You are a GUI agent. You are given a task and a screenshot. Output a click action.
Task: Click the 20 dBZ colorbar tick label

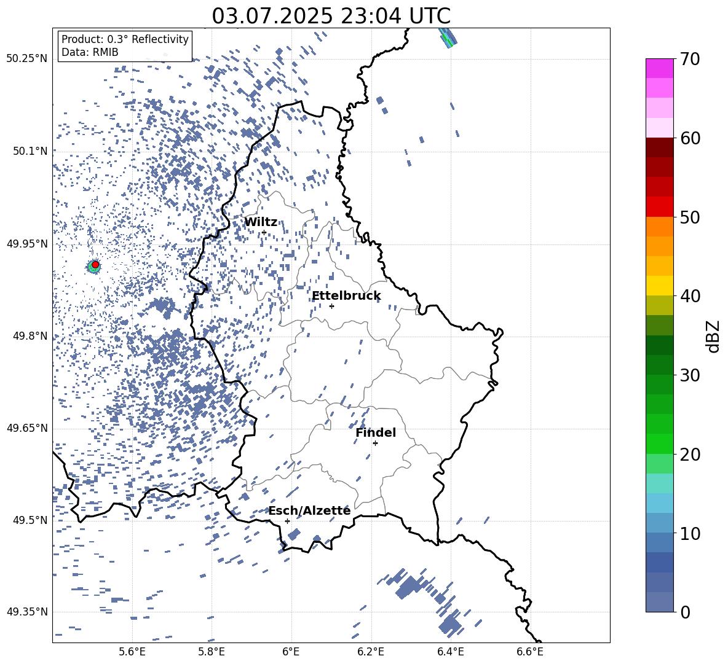[x=690, y=454]
